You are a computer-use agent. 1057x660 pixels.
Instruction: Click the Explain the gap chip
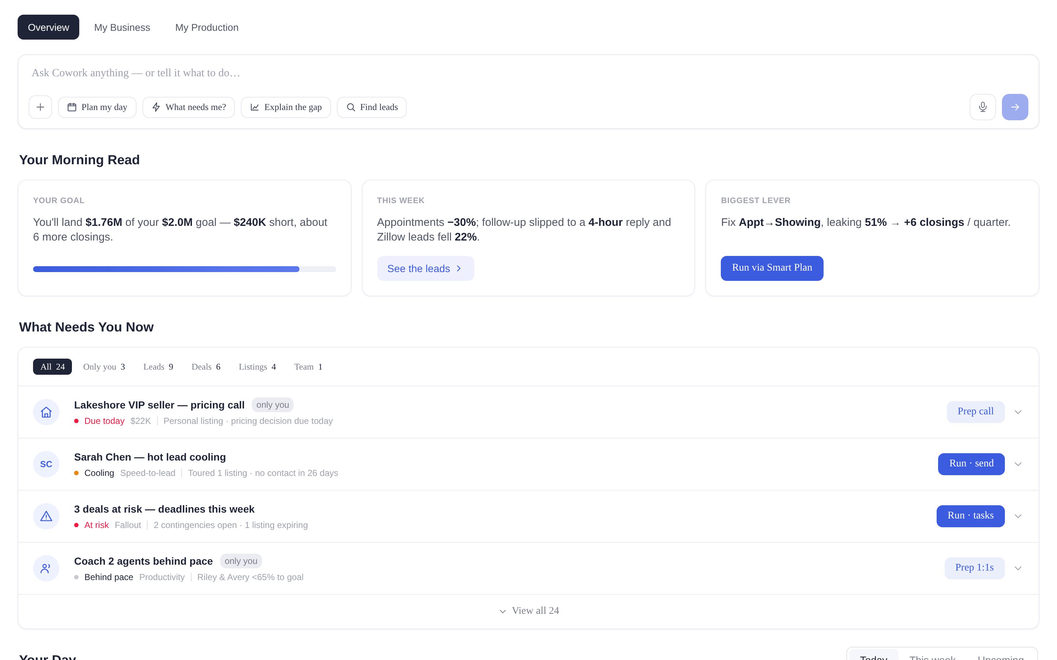[x=286, y=107]
